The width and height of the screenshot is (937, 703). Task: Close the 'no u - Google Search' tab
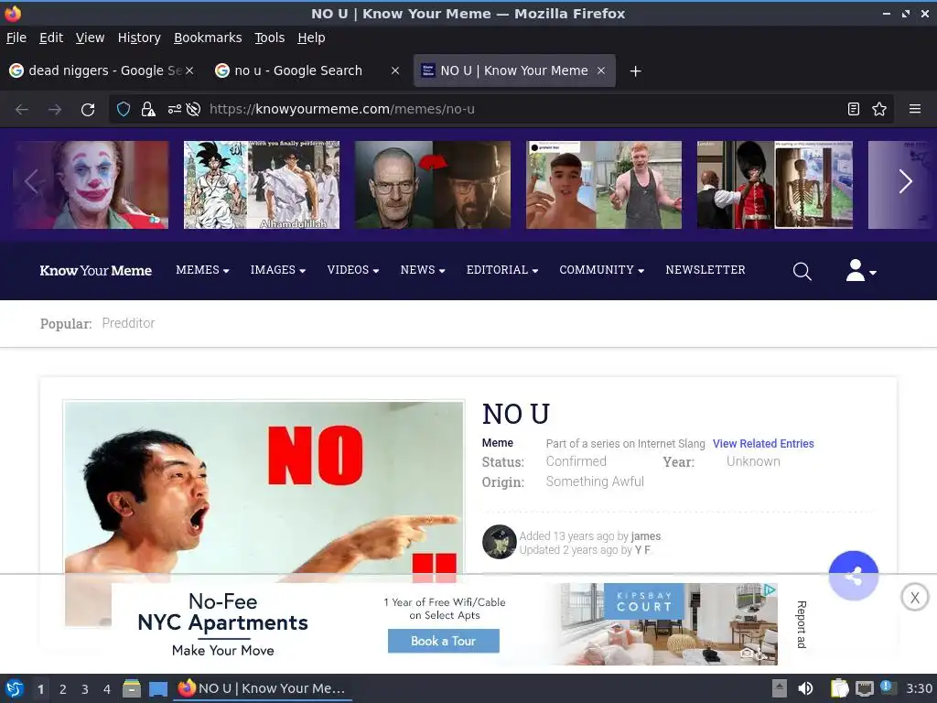point(395,70)
